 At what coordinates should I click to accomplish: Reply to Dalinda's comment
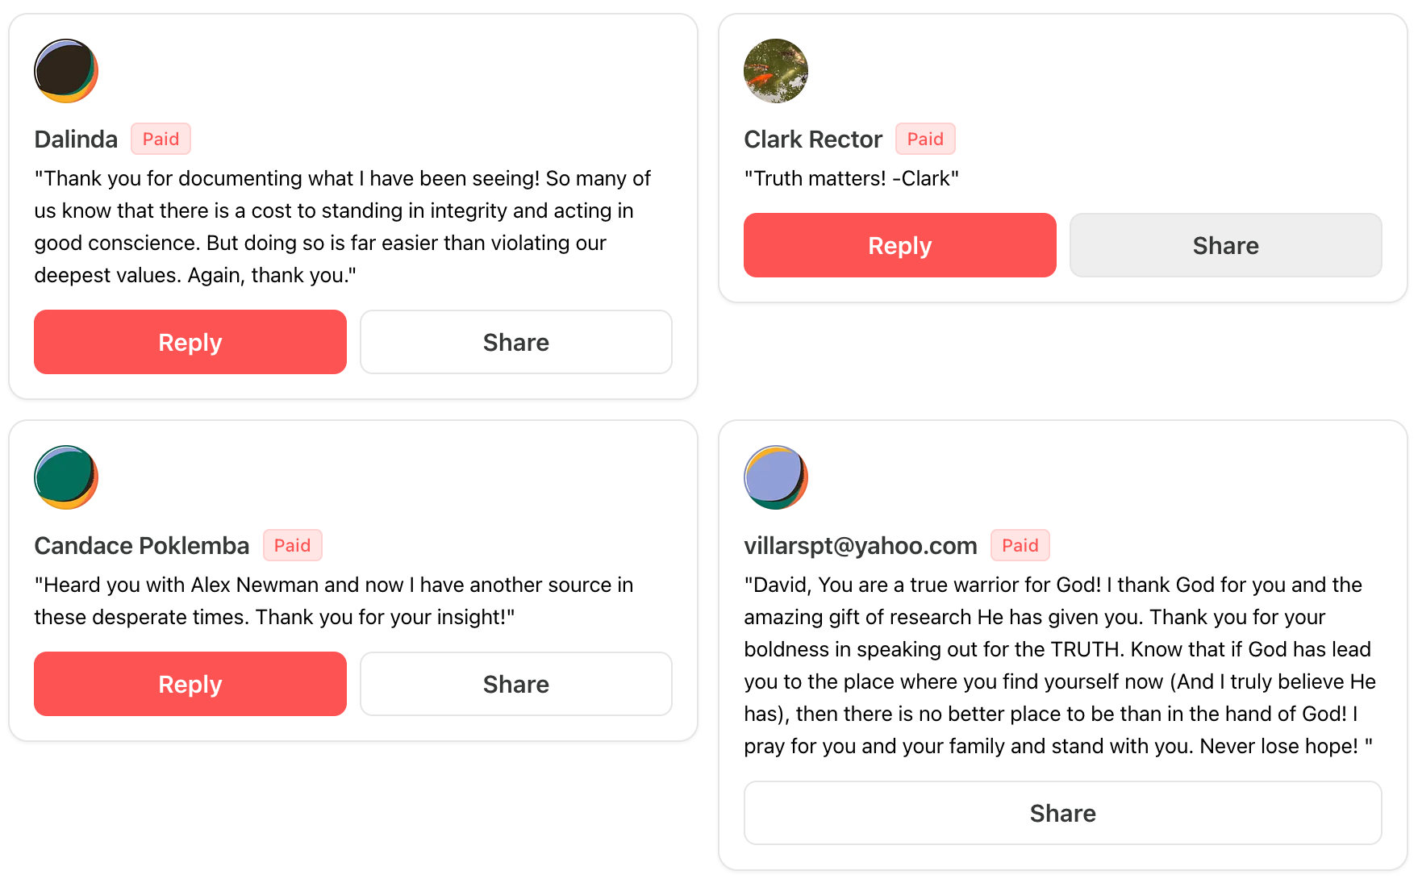click(190, 342)
